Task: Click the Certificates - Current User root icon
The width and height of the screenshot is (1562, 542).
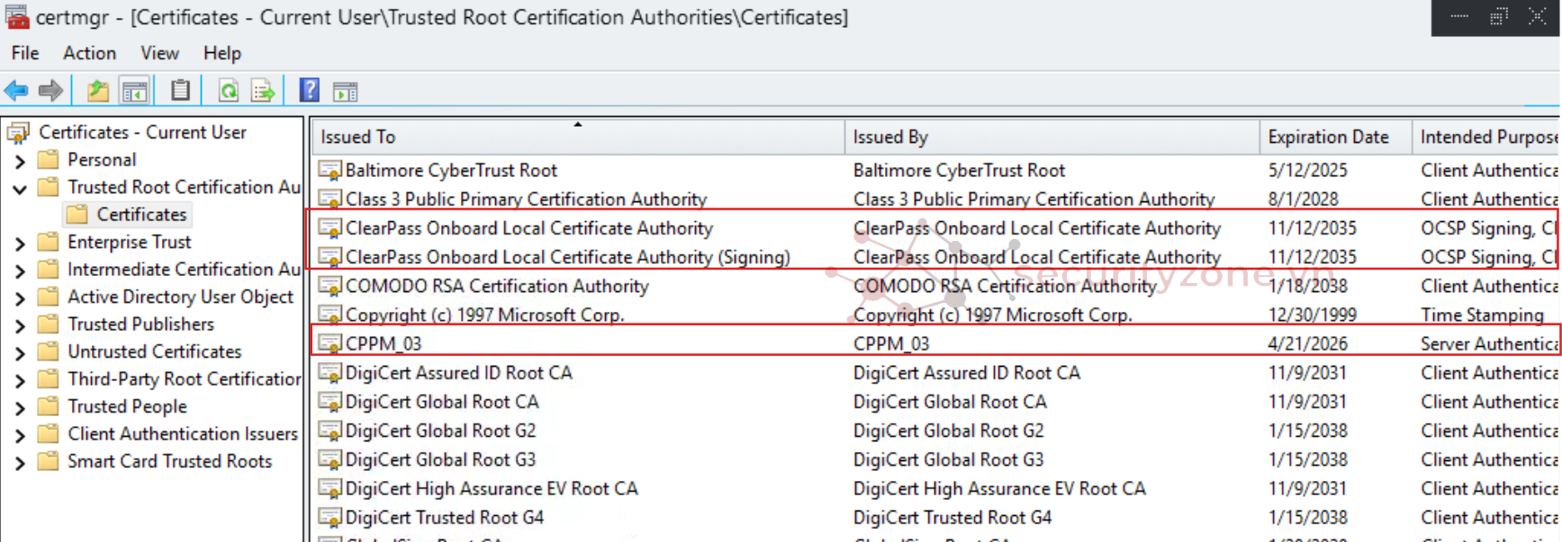Action: coord(19,133)
